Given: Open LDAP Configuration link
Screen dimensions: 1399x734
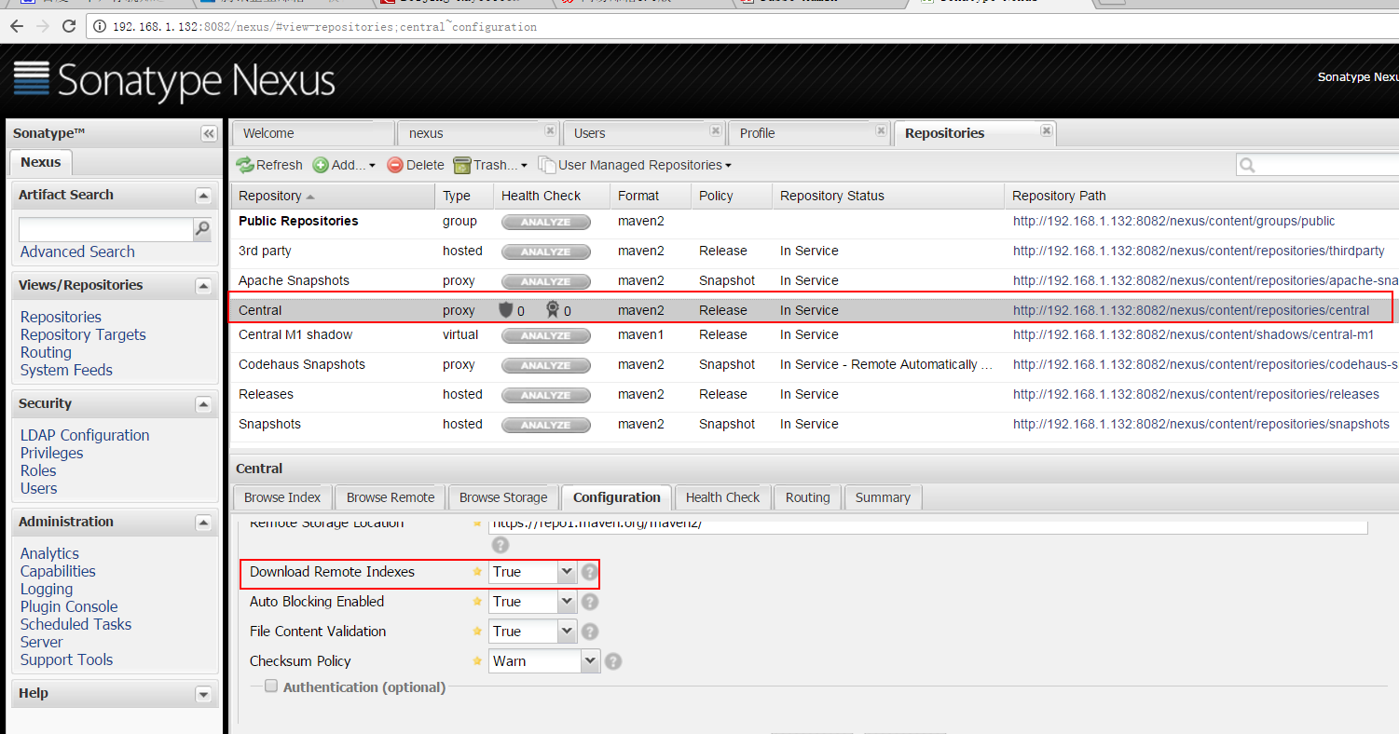Looking at the screenshot, I should (85, 435).
